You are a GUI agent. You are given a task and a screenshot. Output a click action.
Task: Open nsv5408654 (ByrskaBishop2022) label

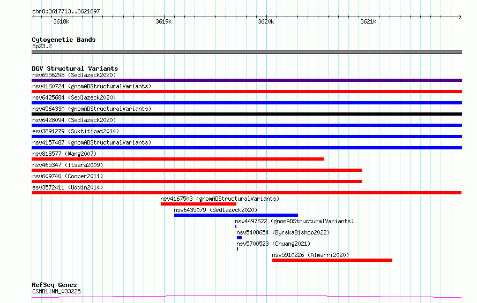283,232
